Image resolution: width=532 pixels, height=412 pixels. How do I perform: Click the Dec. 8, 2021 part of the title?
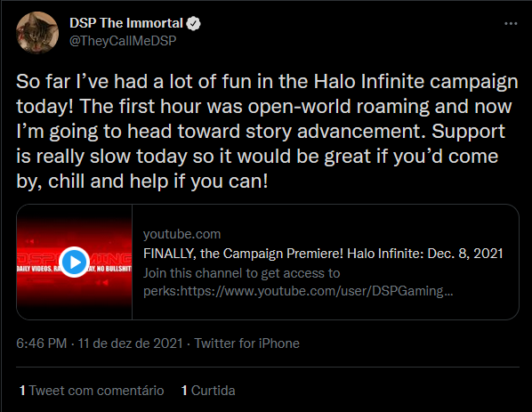[x=465, y=254]
